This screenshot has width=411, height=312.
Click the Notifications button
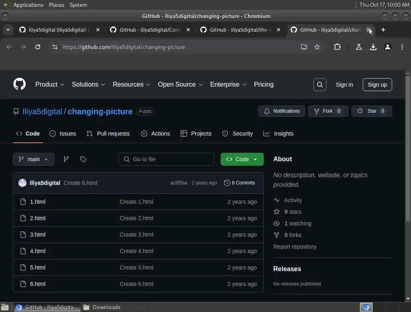tap(281, 111)
